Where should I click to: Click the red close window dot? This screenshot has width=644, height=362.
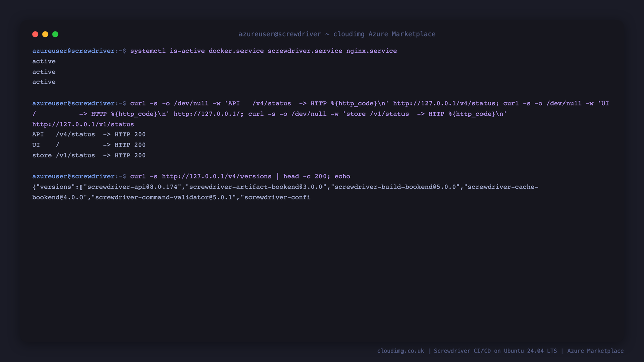[x=35, y=34]
